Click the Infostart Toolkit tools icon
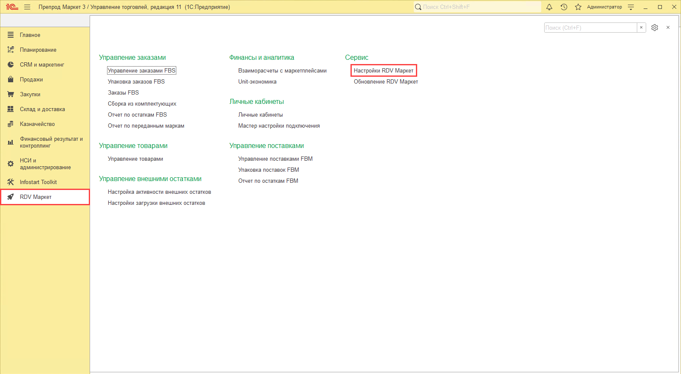Screen dimensions: 681x374 click(x=11, y=182)
